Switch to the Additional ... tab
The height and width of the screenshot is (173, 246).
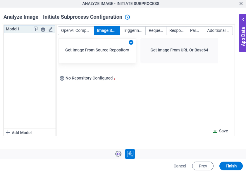[218, 31]
